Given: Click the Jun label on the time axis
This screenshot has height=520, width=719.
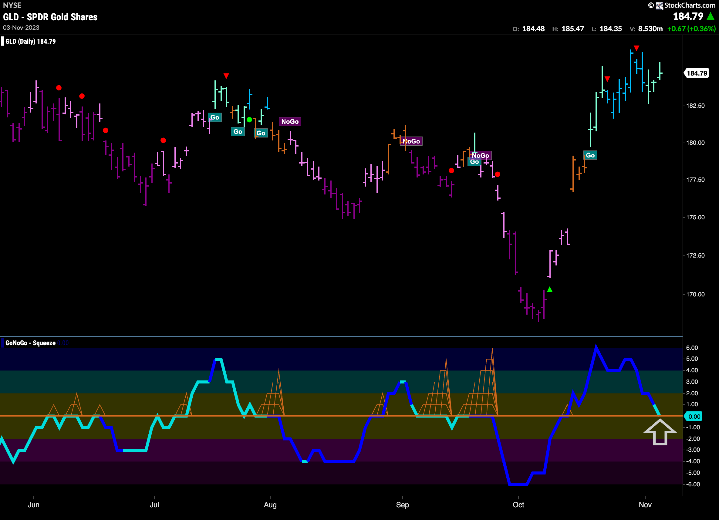Looking at the screenshot, I should (34, 505).
